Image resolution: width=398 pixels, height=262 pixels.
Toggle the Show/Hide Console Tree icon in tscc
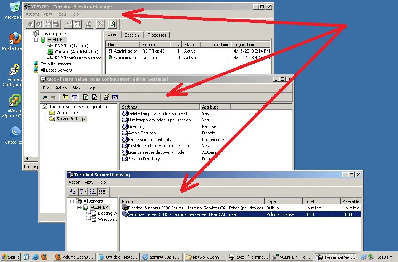coord(74,97)
